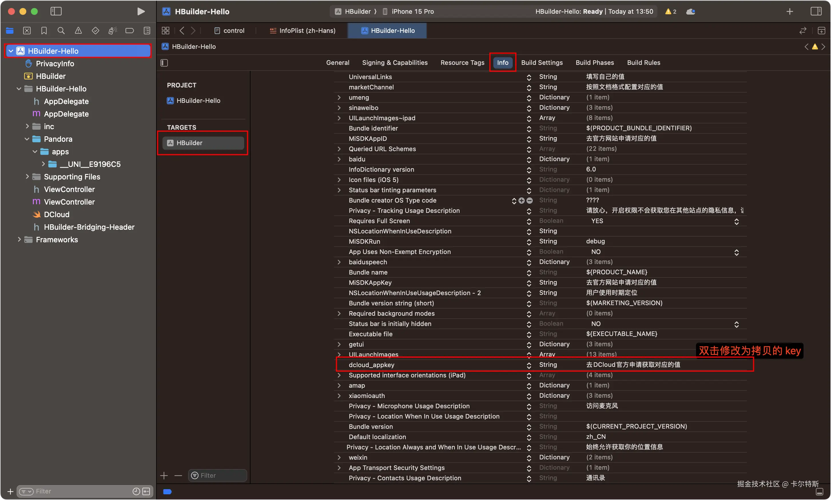Click add button on Bundle creator row
The height and width of the screenshot is (500, 831).
(x=522, y=201)
